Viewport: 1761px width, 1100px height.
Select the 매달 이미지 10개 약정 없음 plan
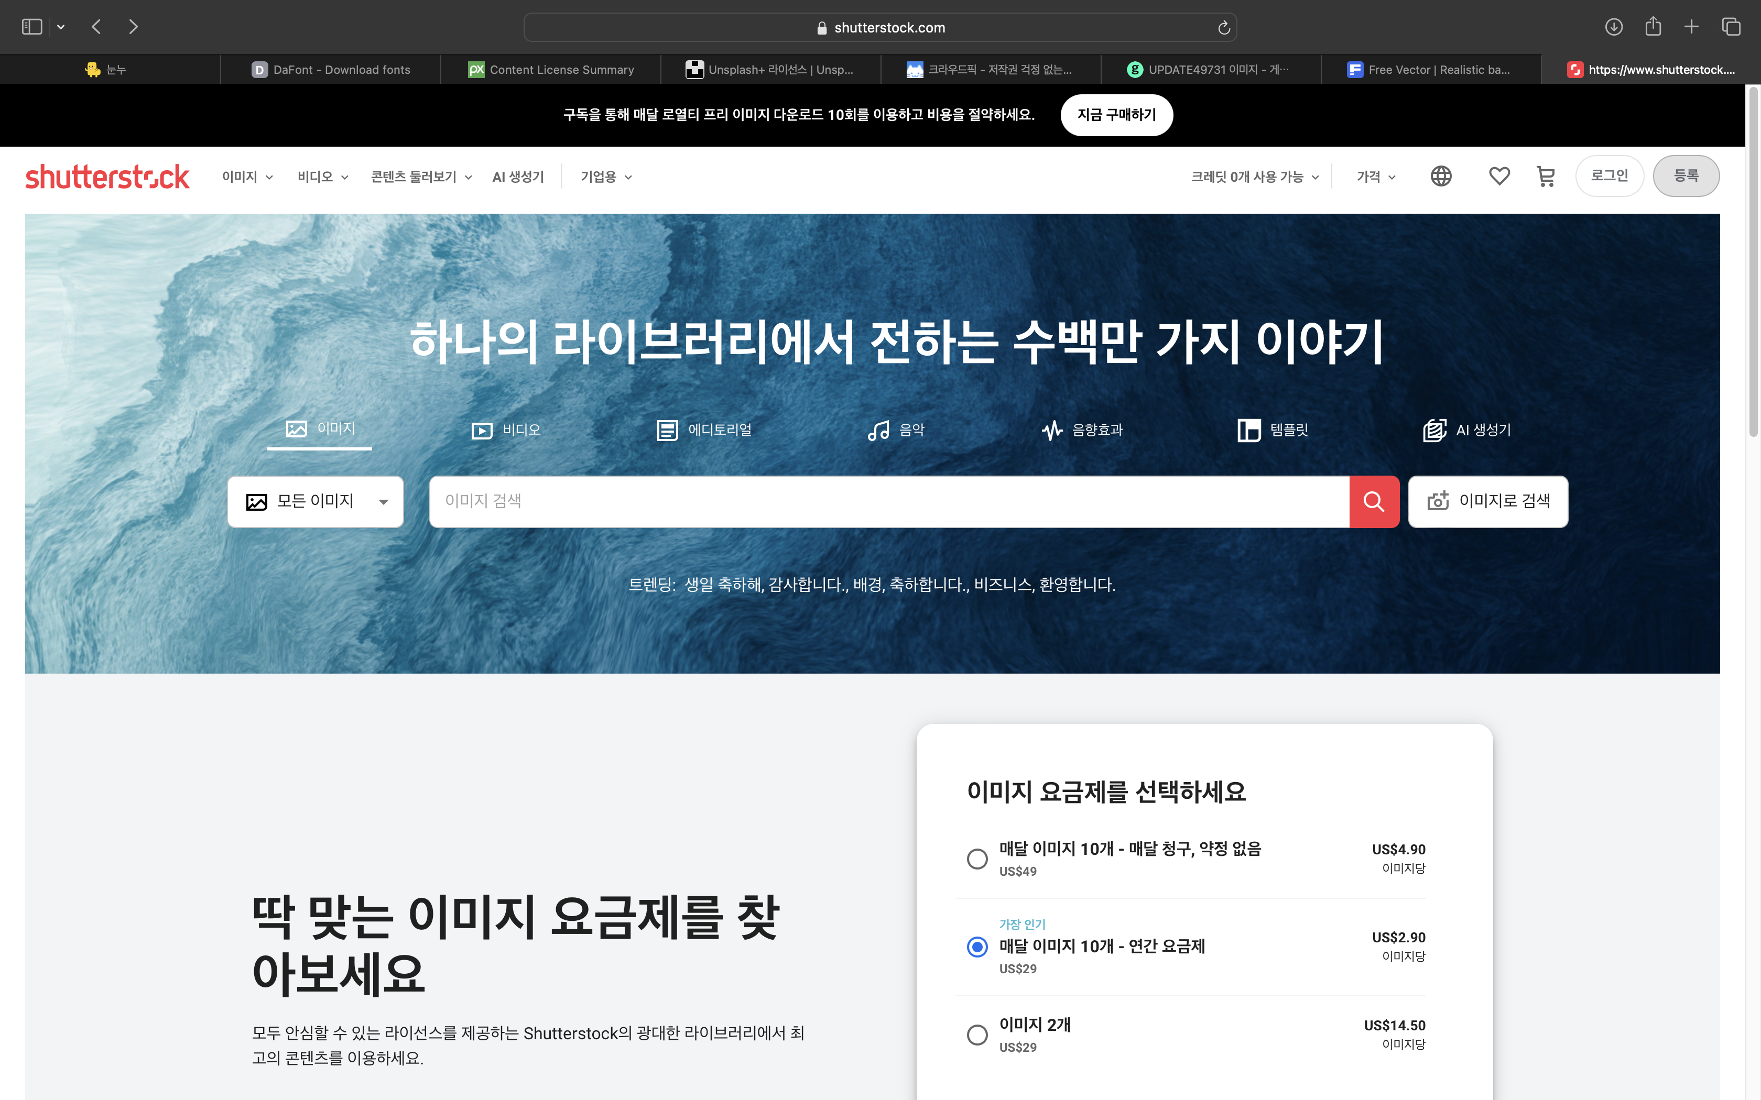point(976,859)
